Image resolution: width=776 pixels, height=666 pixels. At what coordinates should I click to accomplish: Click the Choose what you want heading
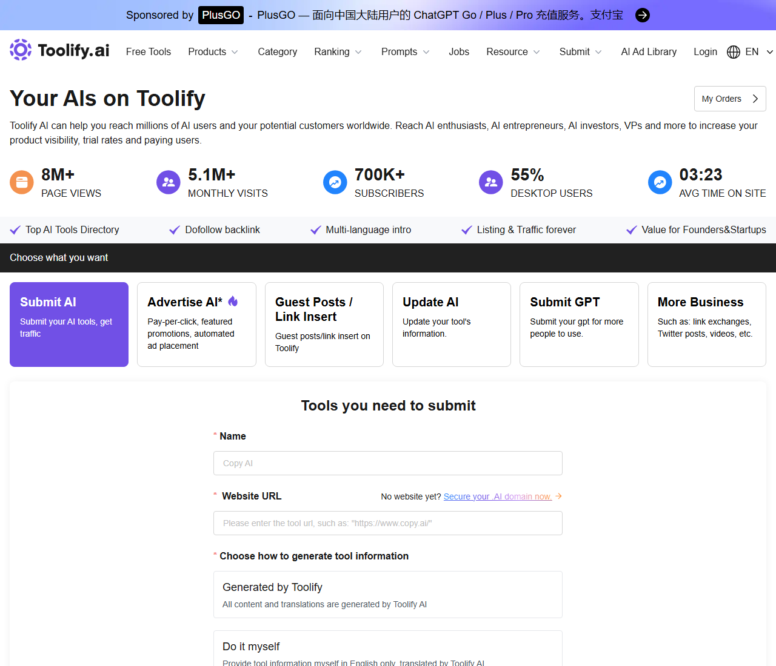[59, 258]
